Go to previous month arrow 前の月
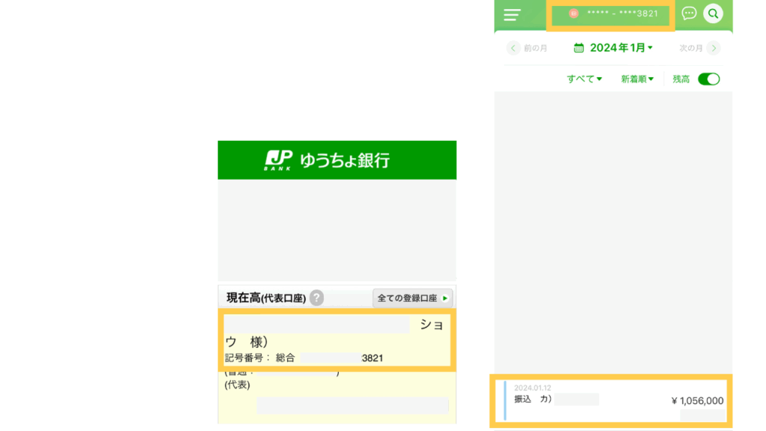This screenshot has width=766, height=431. click(x=513, y=48)
